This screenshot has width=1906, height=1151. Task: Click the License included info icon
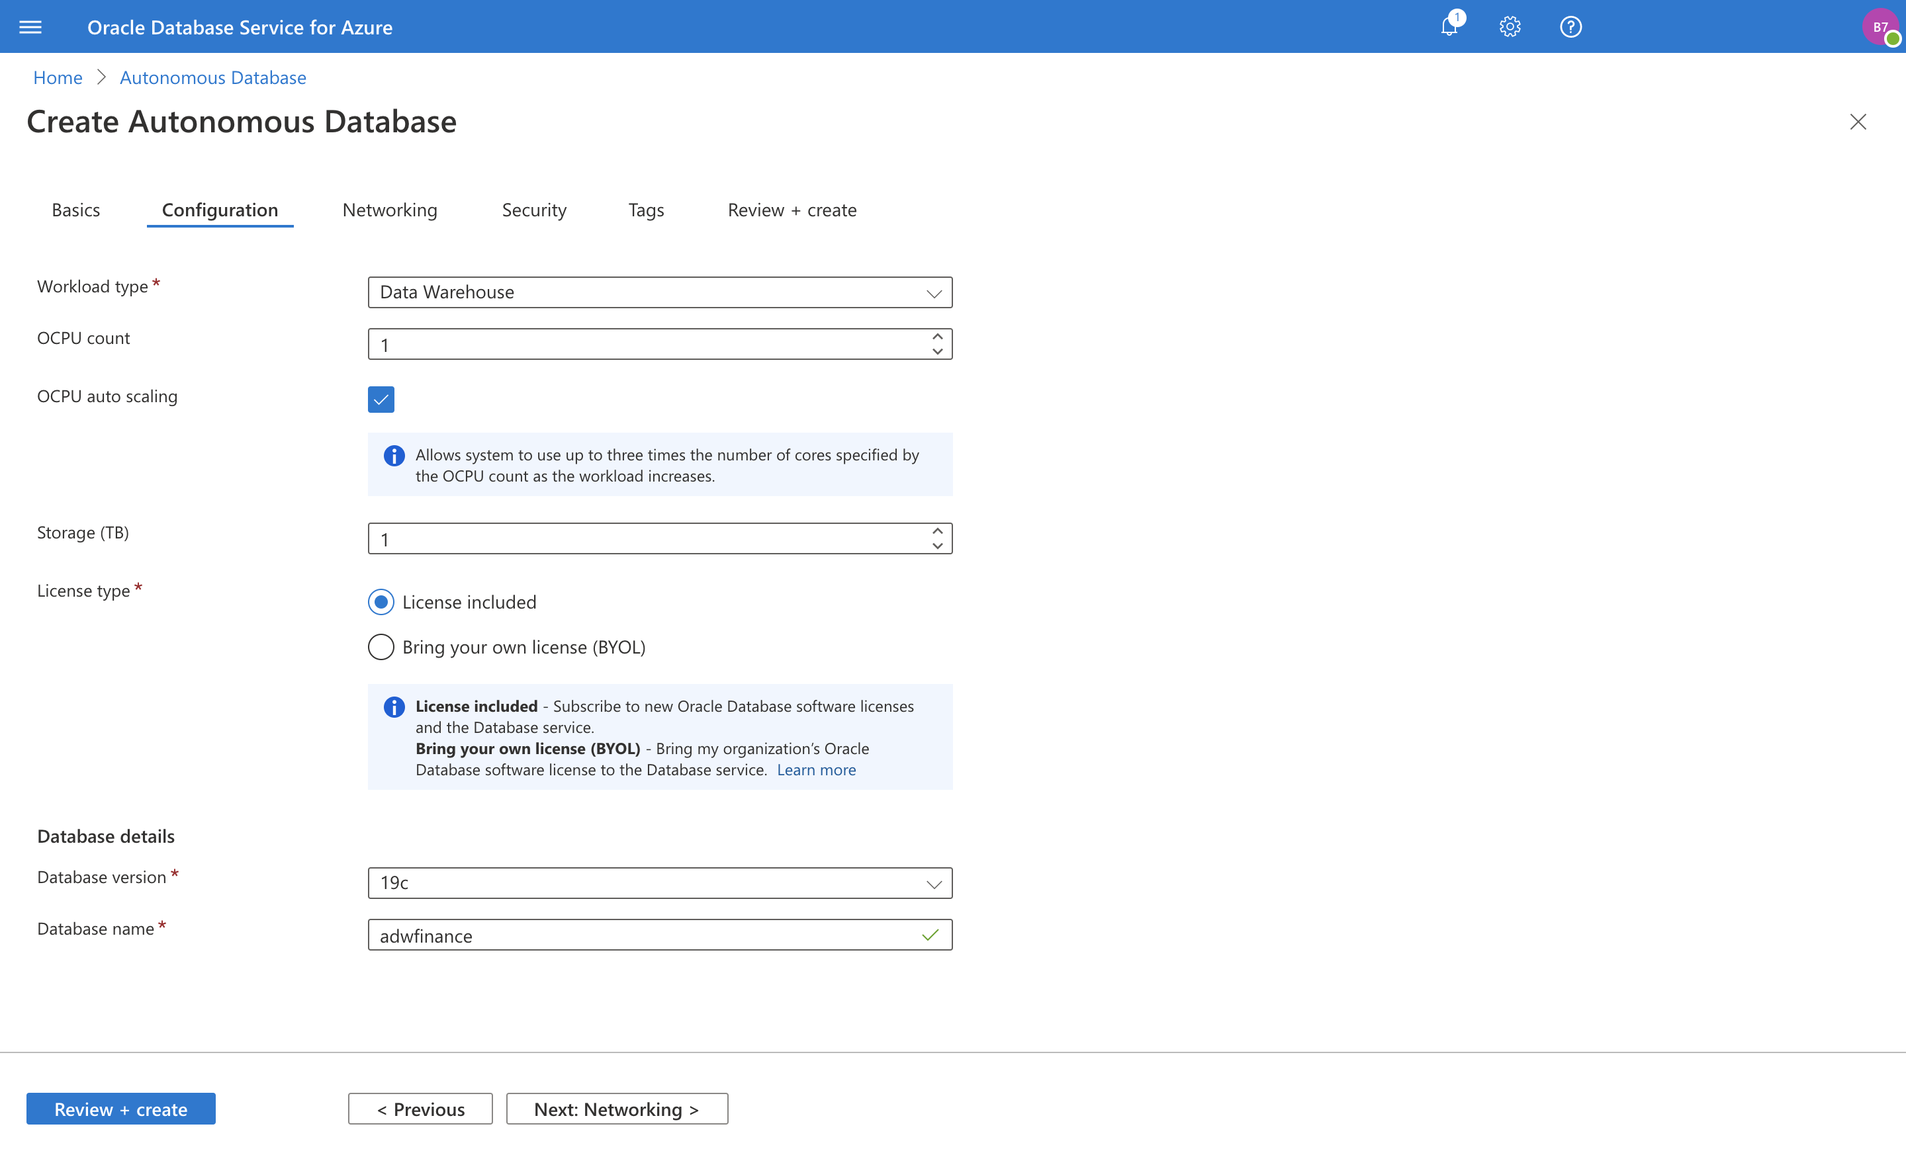coord(394,707)
